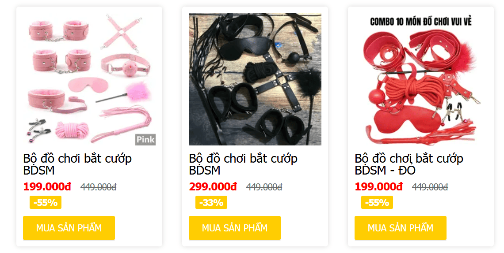
Task: Open the black BDSM set product image
Action: pyautogui.click(x=255, y=79)
